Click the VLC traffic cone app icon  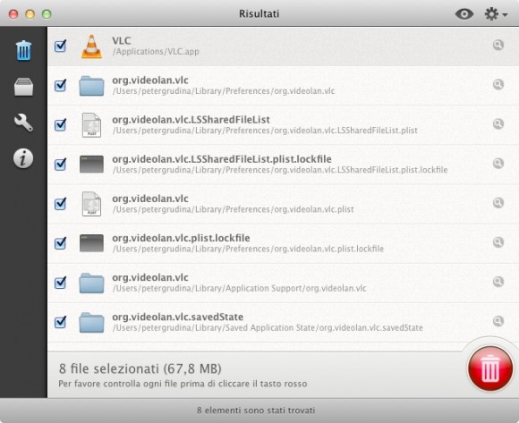[x=91, y=47]
